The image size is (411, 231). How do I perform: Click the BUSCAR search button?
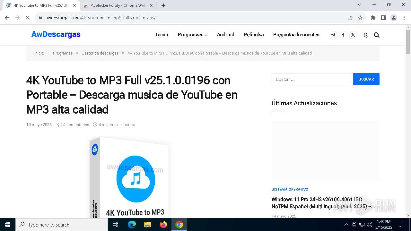366,79
